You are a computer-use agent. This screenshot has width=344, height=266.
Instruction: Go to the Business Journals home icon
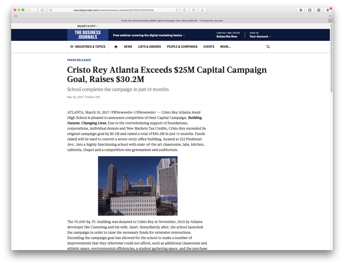click(116, 47)
